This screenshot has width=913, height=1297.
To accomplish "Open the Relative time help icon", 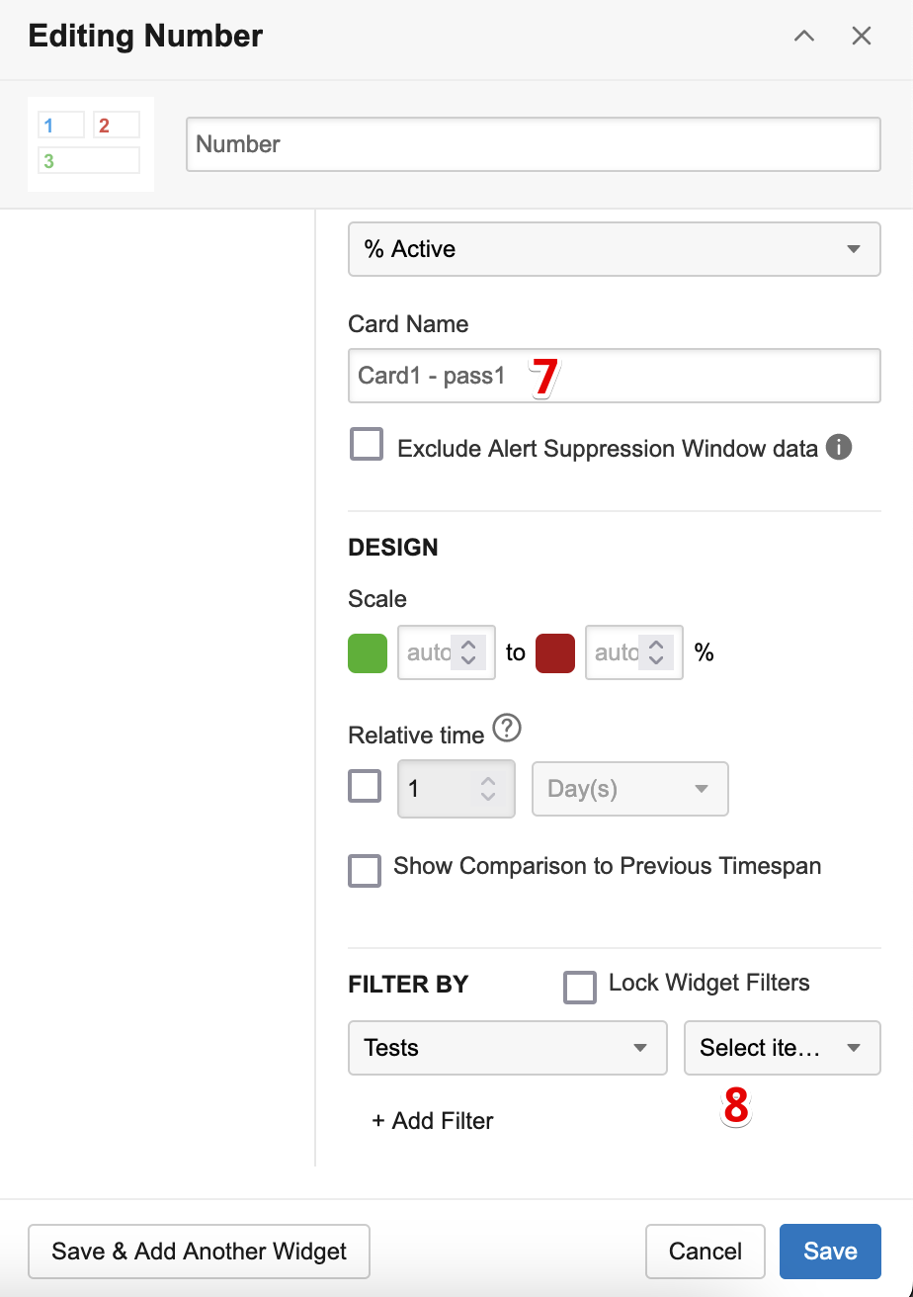I will 507,730.
